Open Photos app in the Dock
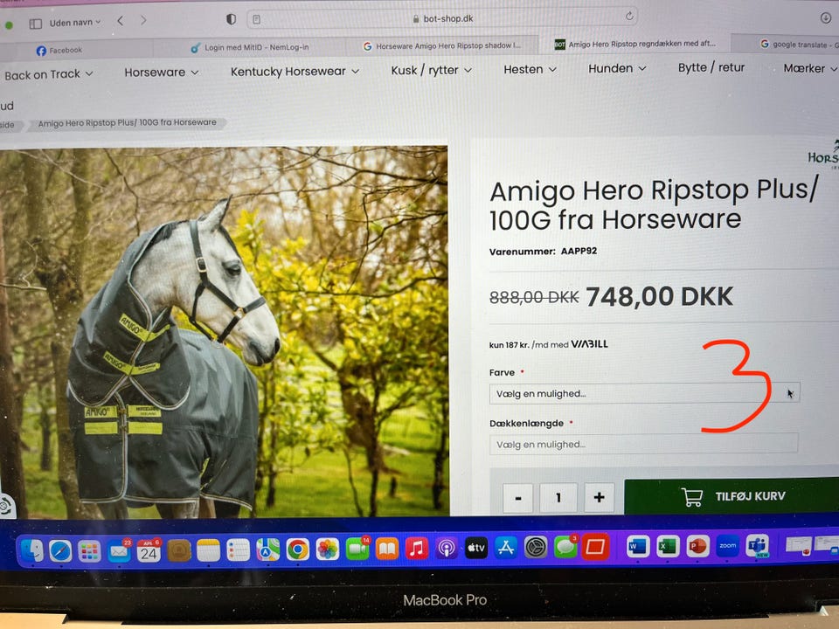Image resolution: width=839 pixels, height=629 pixels. 328,550
